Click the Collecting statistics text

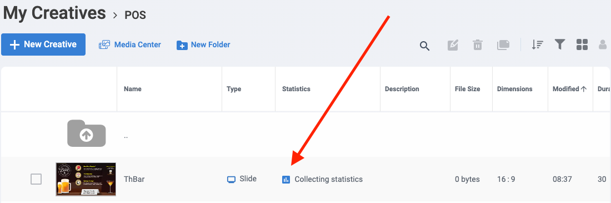point(328,179)
